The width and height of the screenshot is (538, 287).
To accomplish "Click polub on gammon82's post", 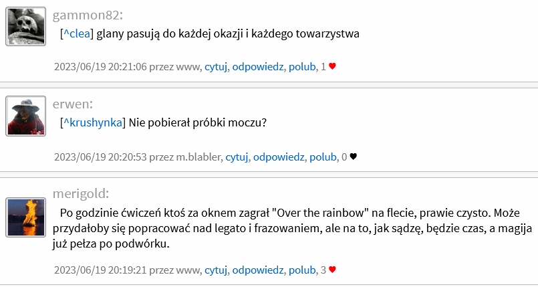I will click(302, 67).
